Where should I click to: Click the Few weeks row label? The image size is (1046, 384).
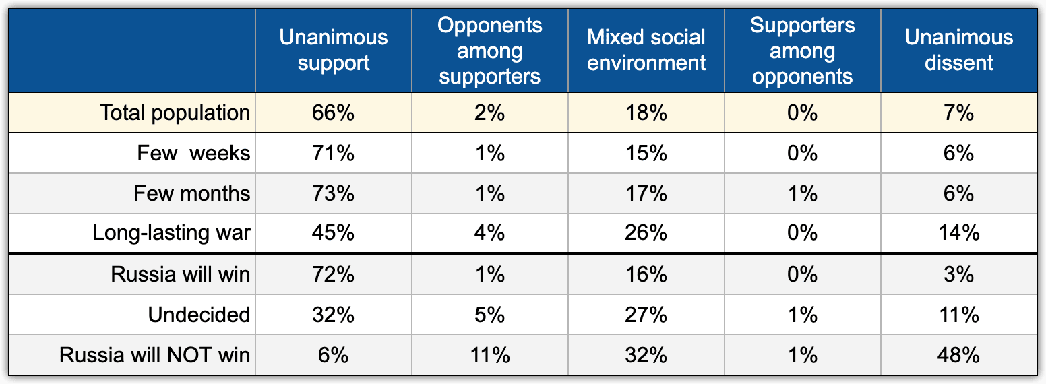193,153
